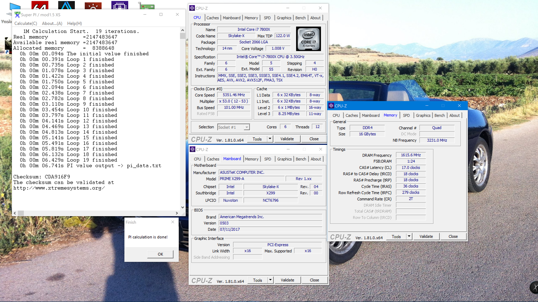Viewport: 538px width, 302px height.
Task: Expand Tools dropdown arrow in Mainboard CPU-Z window
Action: [x=270, y=280]
